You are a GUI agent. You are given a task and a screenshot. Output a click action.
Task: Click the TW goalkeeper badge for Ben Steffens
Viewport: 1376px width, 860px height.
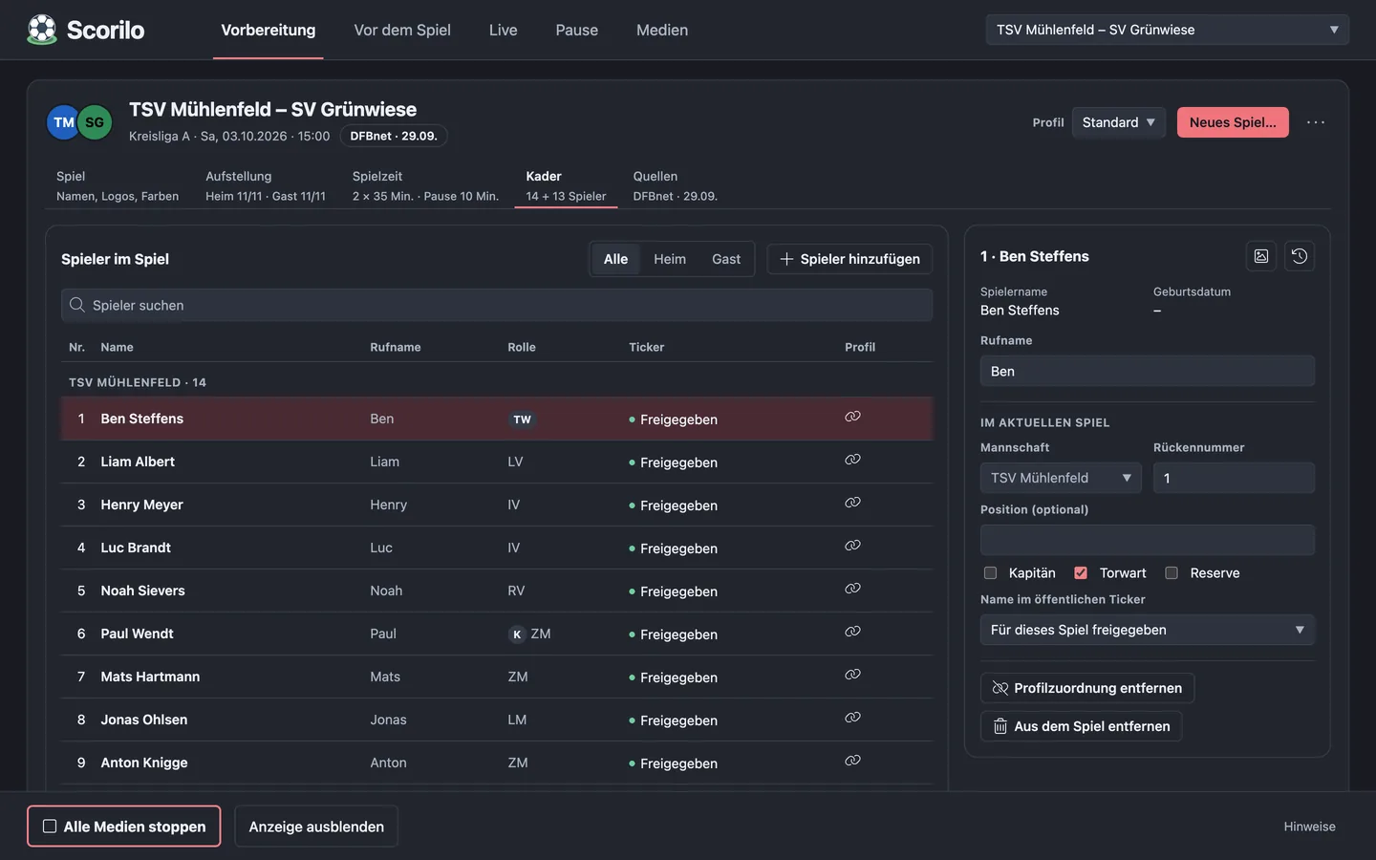pos(522,419)
